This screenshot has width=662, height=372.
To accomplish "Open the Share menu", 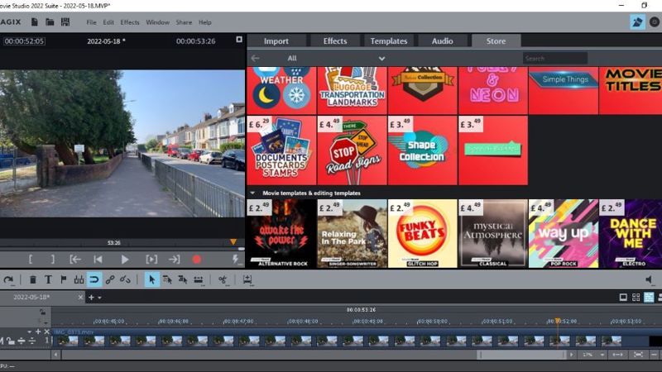I will click(x=184, y=22).
